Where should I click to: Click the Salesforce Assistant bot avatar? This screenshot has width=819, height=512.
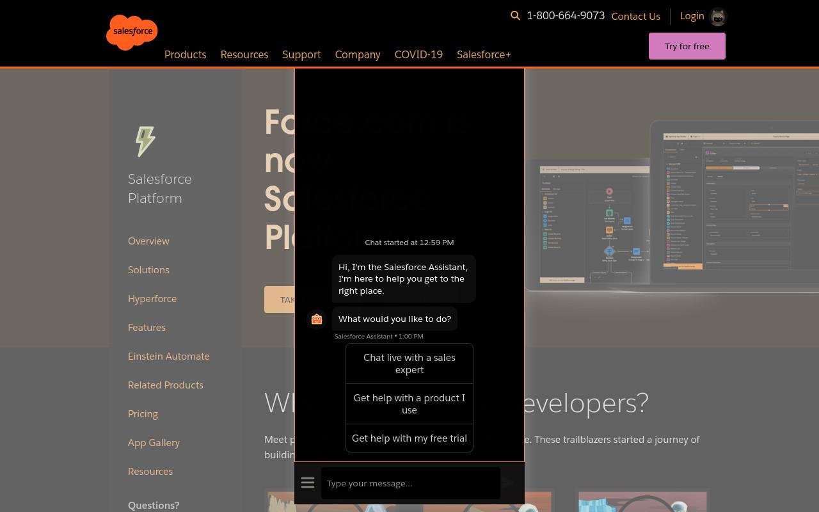tap(317, 319)
